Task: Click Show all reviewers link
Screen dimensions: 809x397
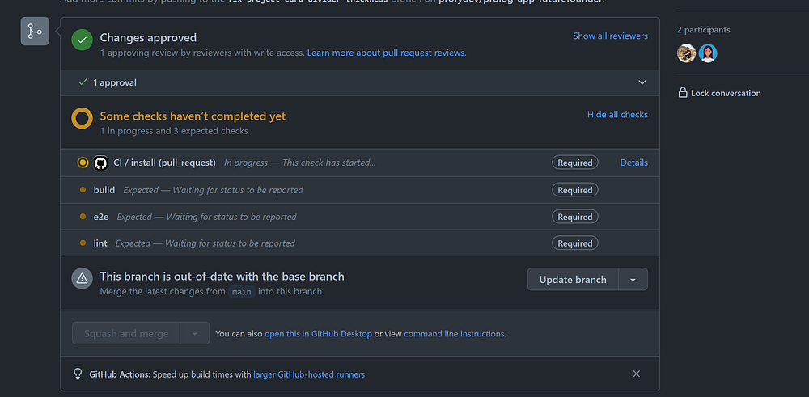Action: 610,36
